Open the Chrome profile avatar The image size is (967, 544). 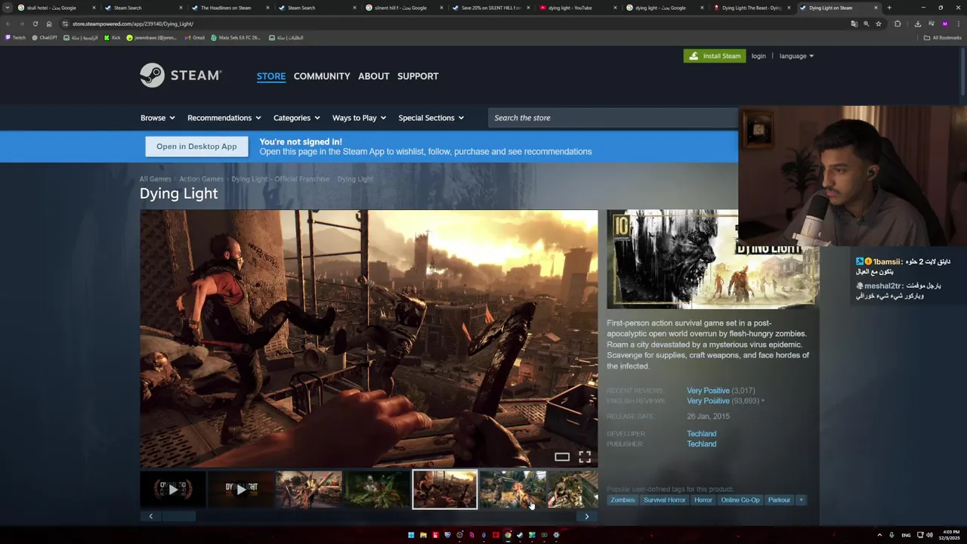click(x=944, y=23)
